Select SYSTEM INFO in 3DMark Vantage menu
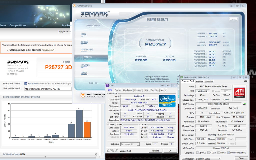Viewport: 256px width, 160px height. click(x=87, y=50)
